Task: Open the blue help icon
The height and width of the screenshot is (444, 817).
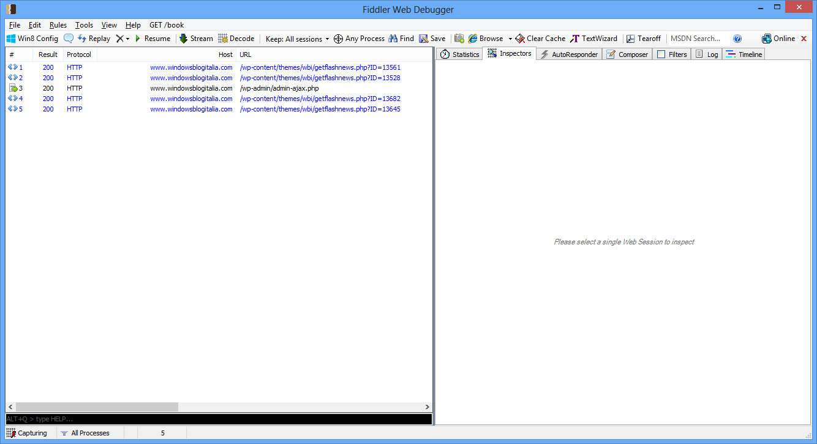Action: (x=737, y=39)
